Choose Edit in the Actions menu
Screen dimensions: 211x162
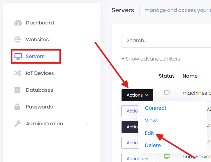(150, 133)
